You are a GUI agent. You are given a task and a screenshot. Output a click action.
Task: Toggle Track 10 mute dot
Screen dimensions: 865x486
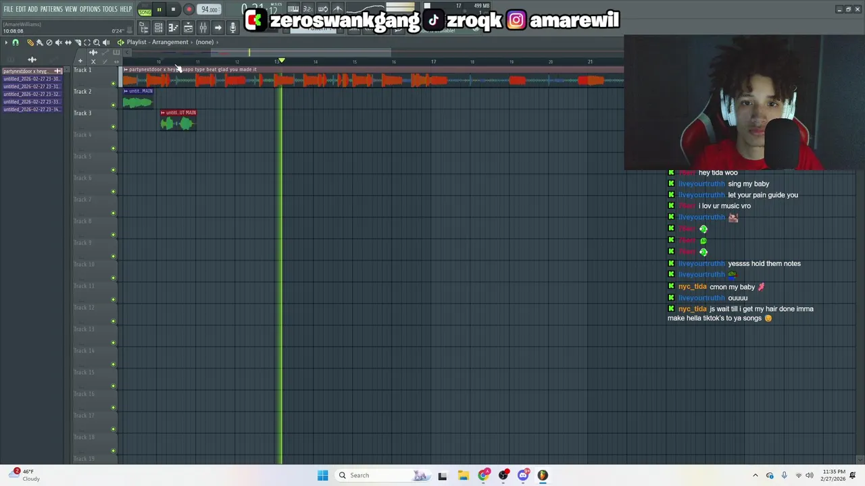coord(114,278)
